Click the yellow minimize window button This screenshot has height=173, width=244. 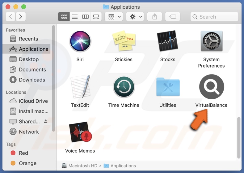tap(16, 7)
